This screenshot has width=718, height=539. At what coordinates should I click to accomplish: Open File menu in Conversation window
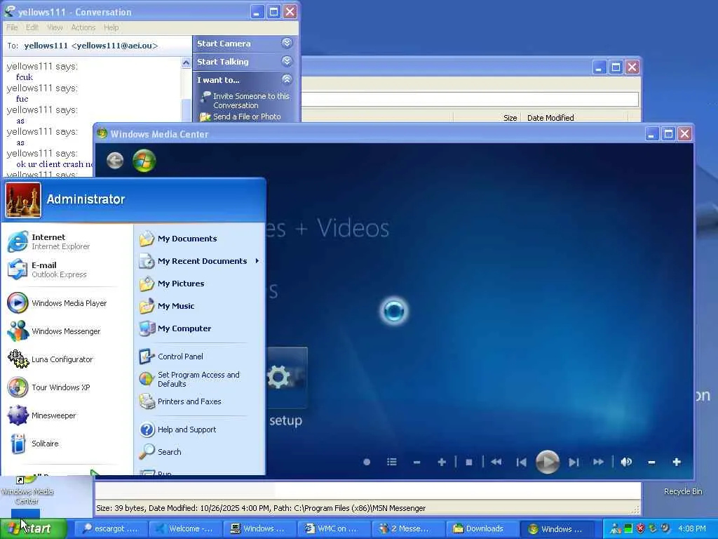pyautogui.click(x=12, y=27)
